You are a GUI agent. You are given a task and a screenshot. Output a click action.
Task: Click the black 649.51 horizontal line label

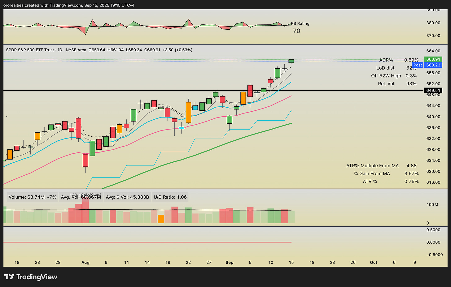[x=433, y=91]
